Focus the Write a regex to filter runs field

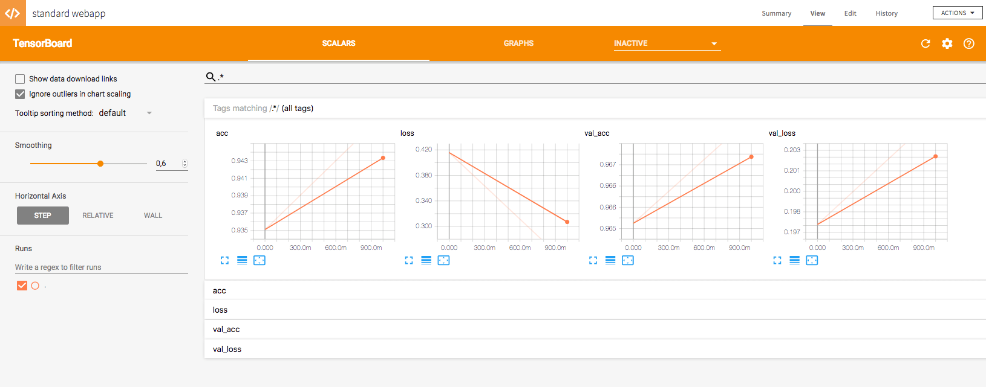[102, 267]
